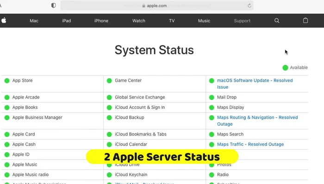324x184 pixels.
Task: Click the Maps Display text
Action: click(x=231, y=108)
